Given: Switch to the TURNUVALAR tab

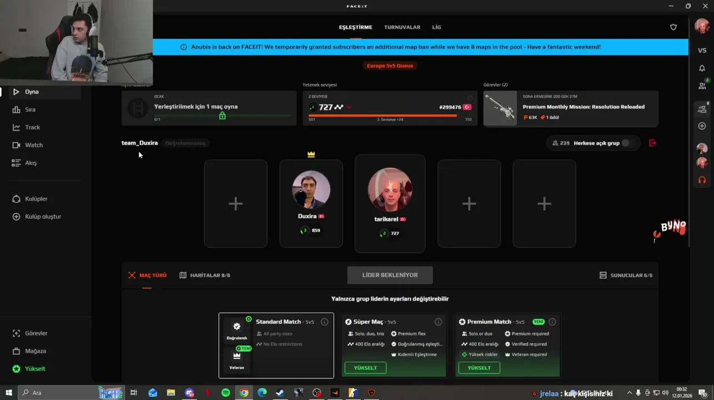Looking at the screenshot, I should pyautogui.click(x=402, y=27).
